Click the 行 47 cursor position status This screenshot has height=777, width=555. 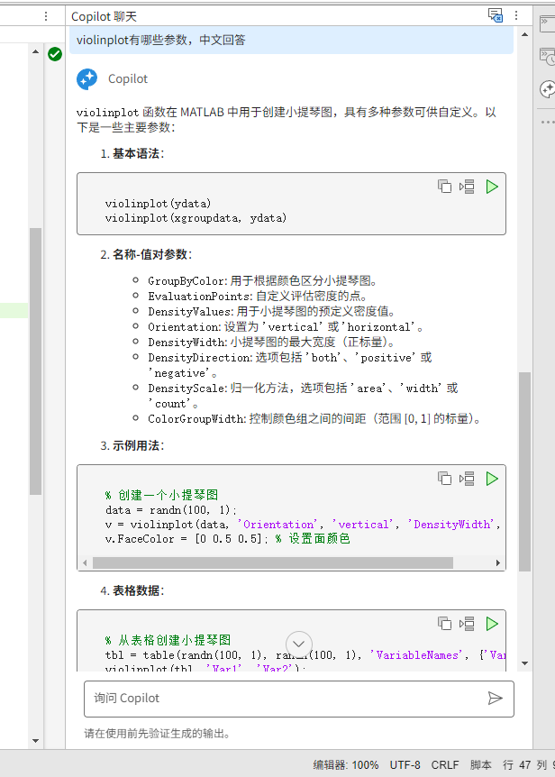[x=517, y=764]
